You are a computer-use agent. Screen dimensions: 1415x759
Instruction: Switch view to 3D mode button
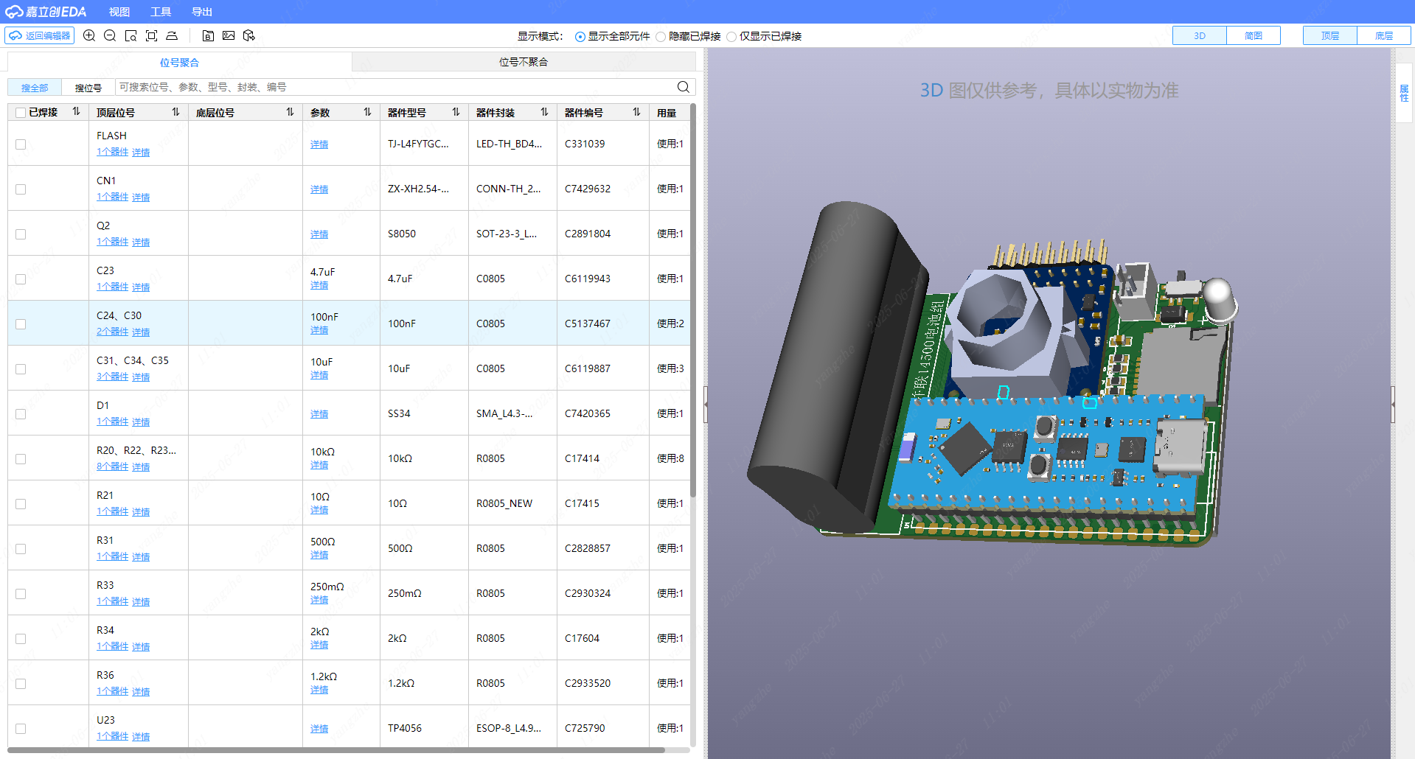(x=1200, y=35)
